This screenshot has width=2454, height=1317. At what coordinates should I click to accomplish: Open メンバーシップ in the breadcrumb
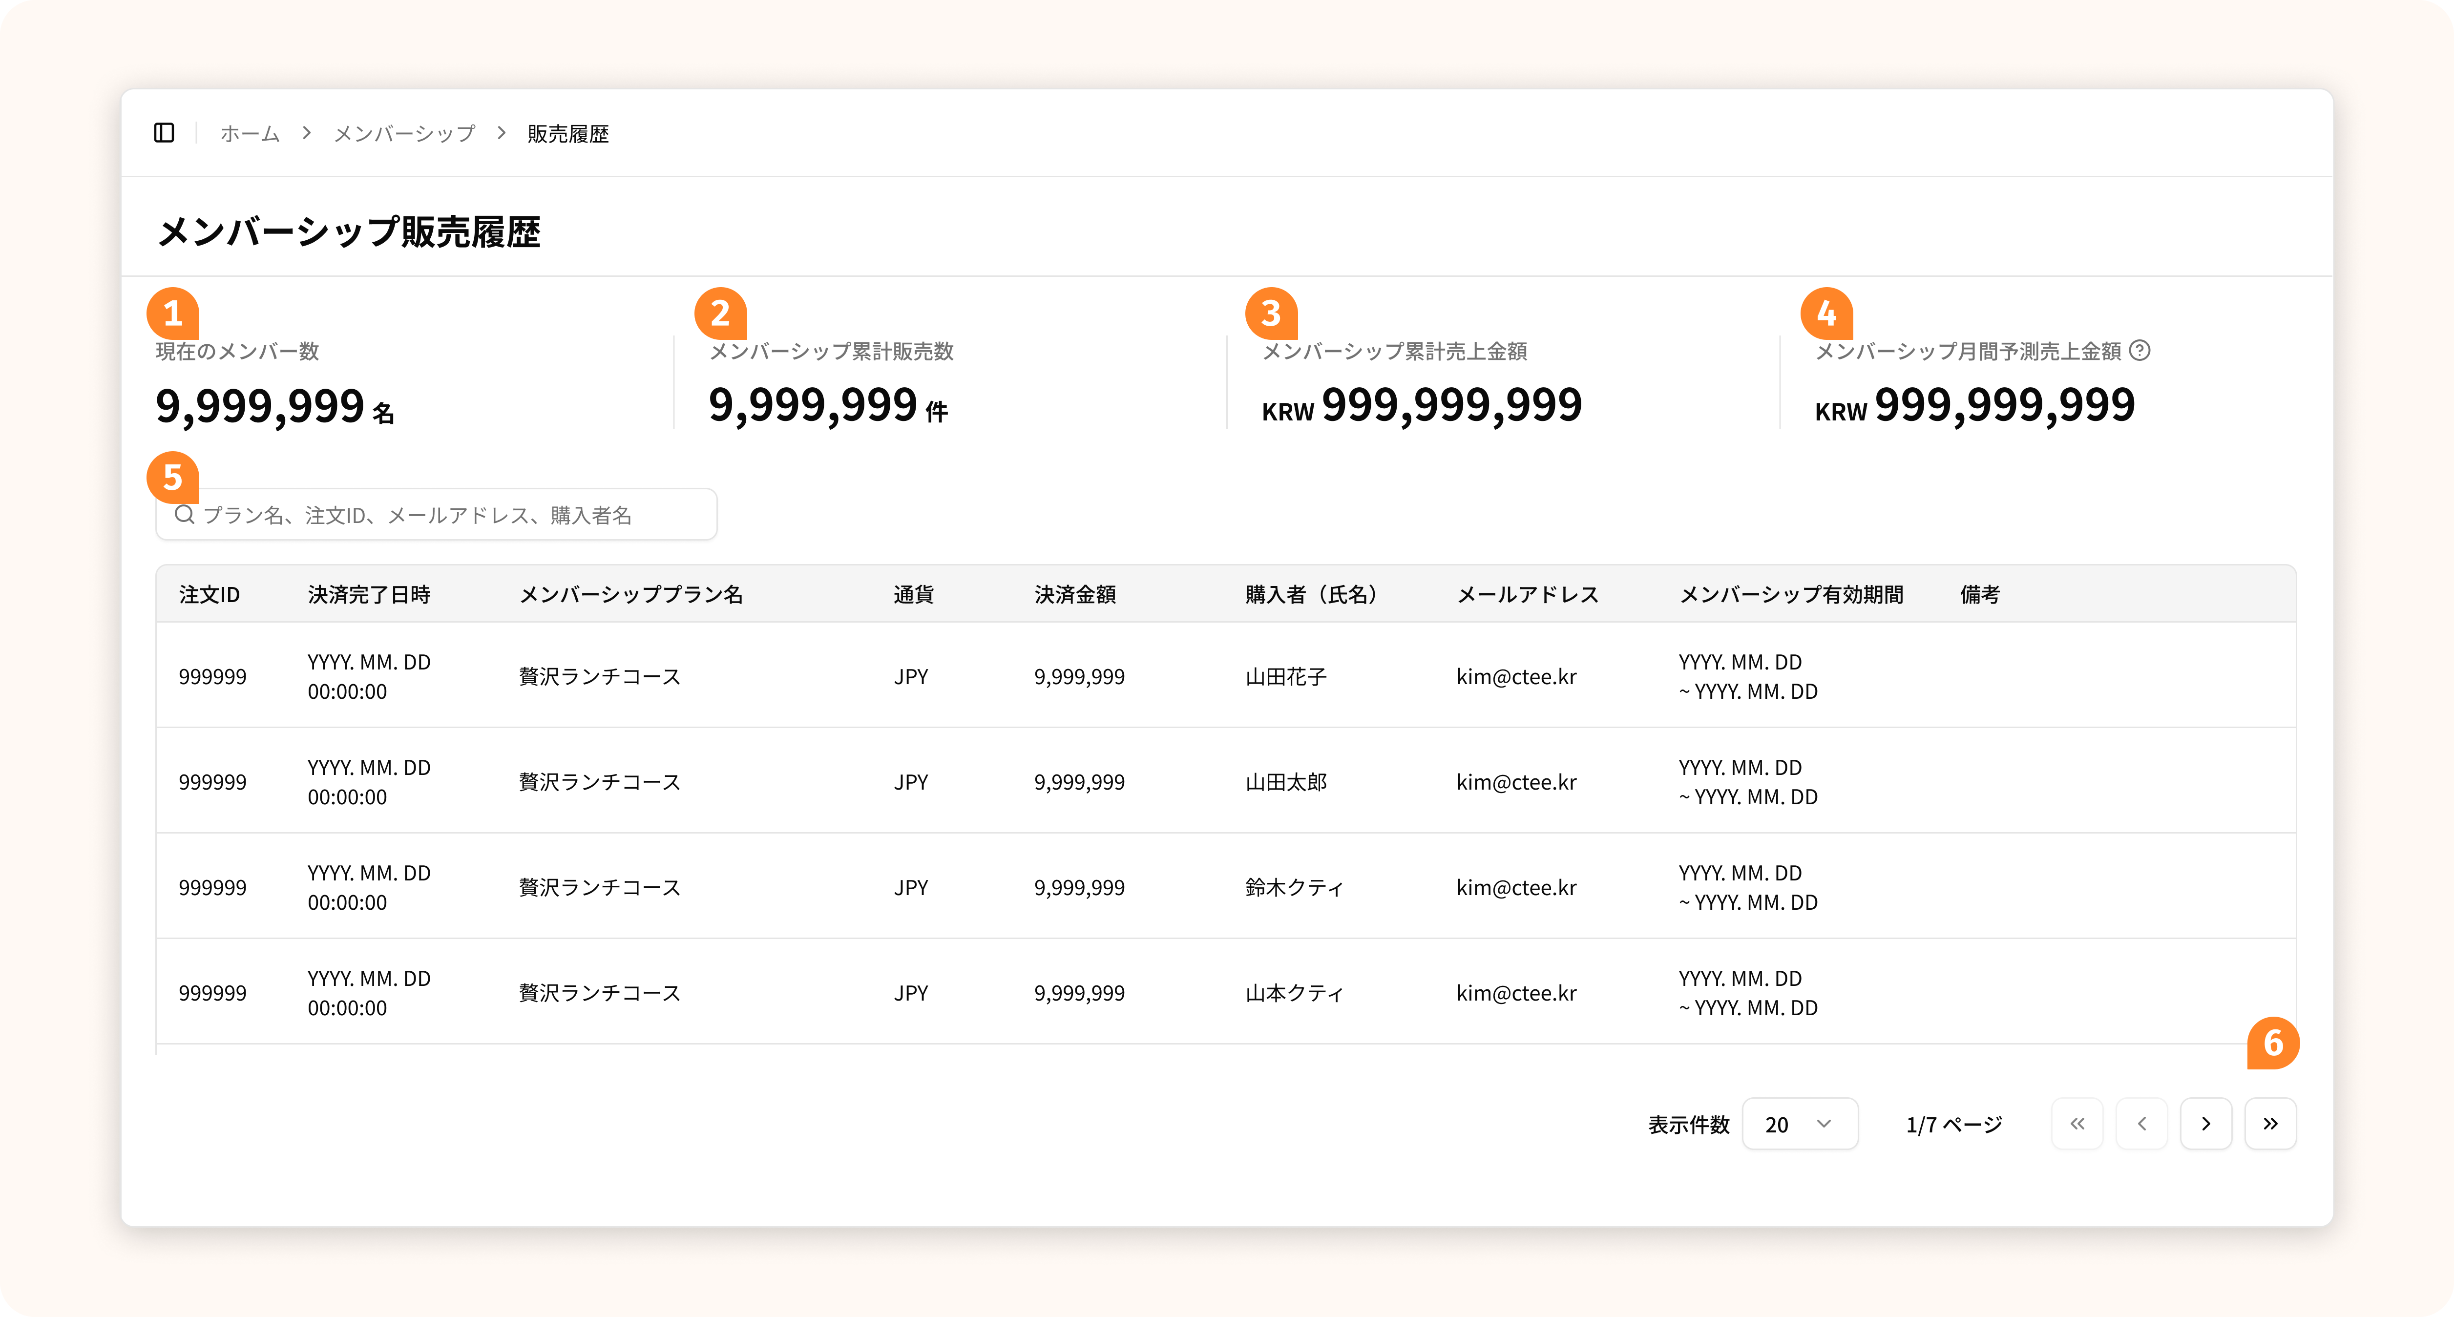[x=404, y=133]
